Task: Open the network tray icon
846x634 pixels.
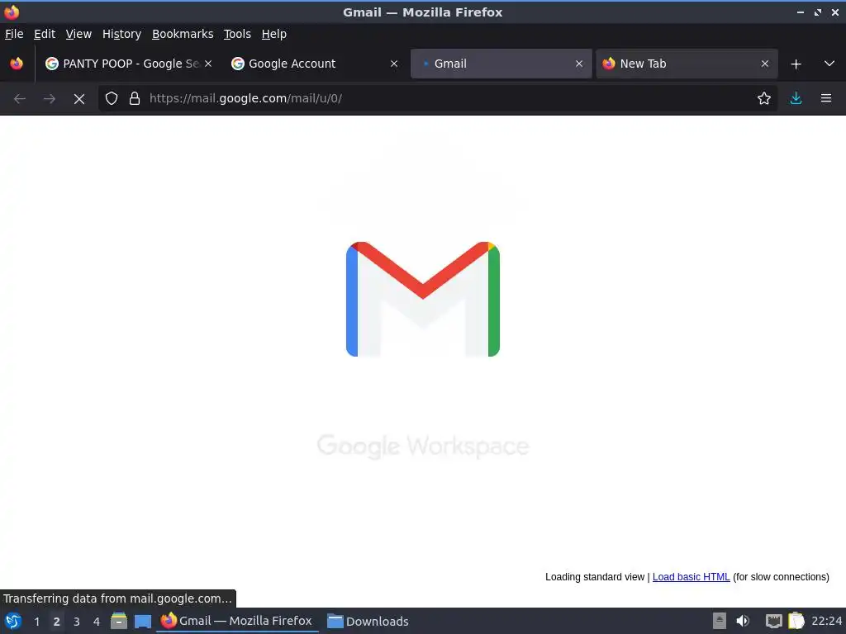Action: point(773,621)
